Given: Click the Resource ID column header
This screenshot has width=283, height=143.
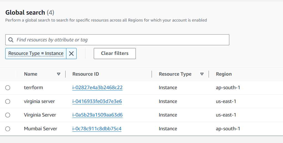Looking at the screenshot, I should [86, 74].
